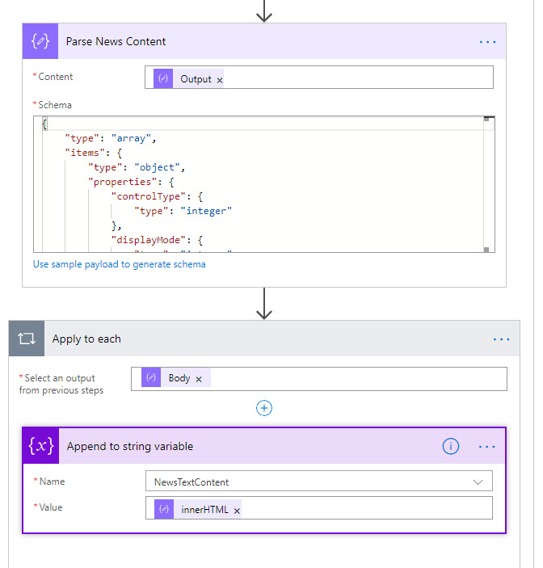The width and height of the screenshot is (543, 568).
Task: Expand the NewsTextContent Name dropdown
Action: coord(477,482)
